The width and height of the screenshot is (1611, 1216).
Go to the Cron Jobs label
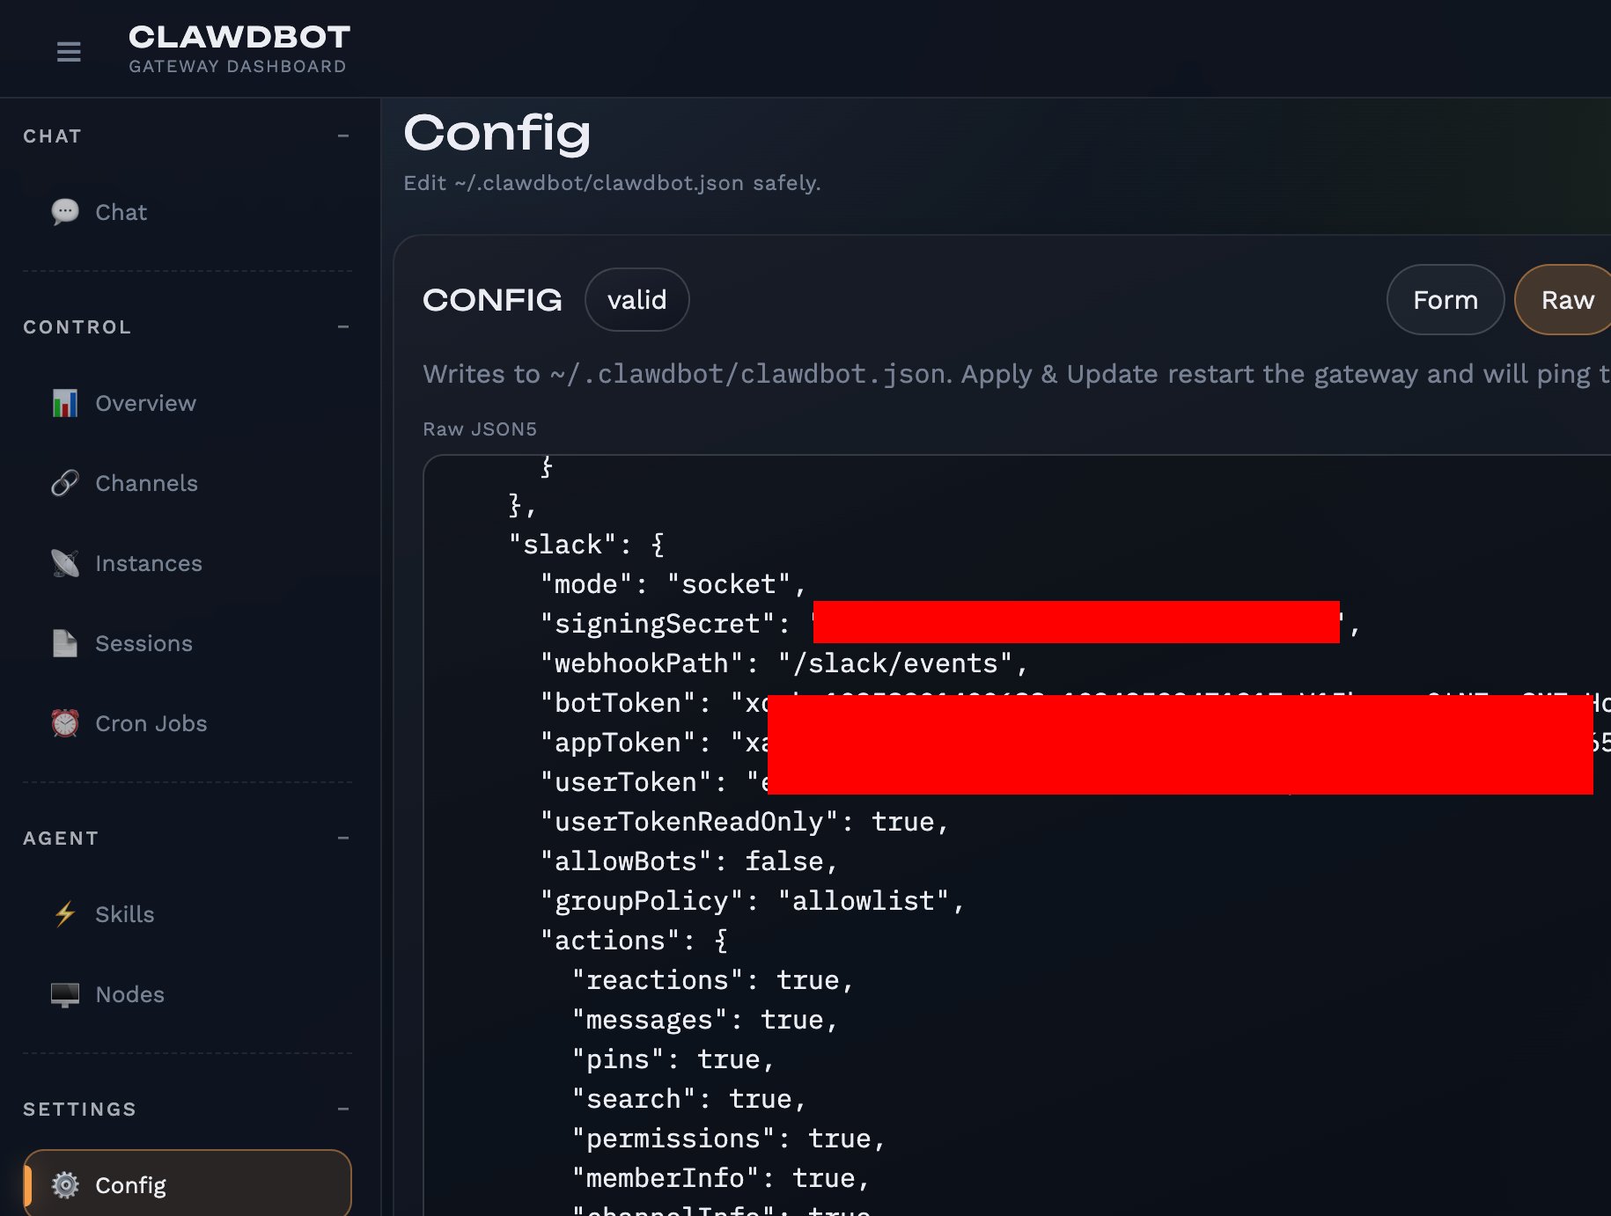[151, 723]
